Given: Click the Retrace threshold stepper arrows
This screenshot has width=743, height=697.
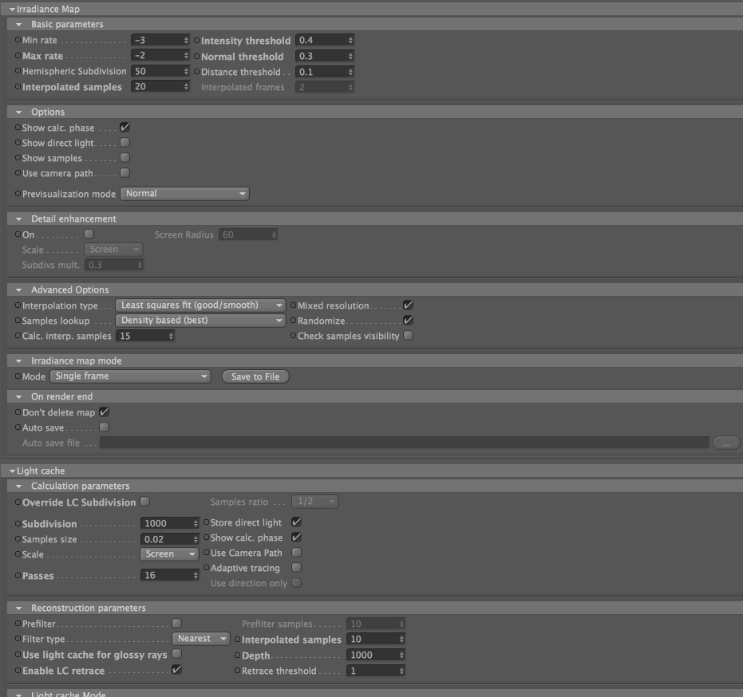Looking at the screenshot, I should coord(401,671).
